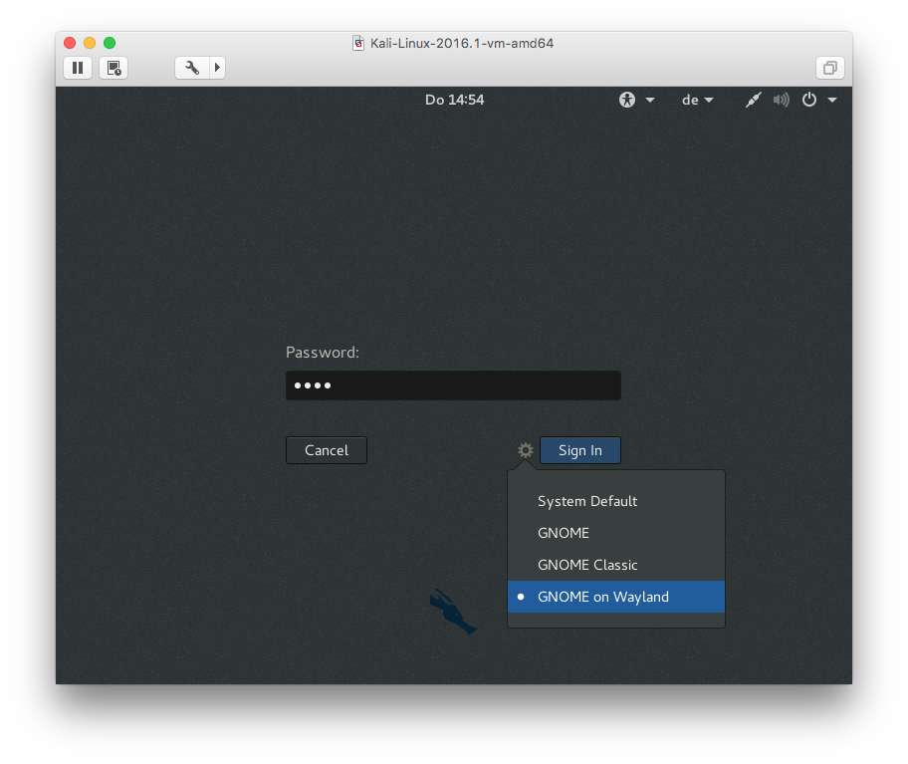
Task: Expand the accessibility dropdown arrow
Action: 650,101
